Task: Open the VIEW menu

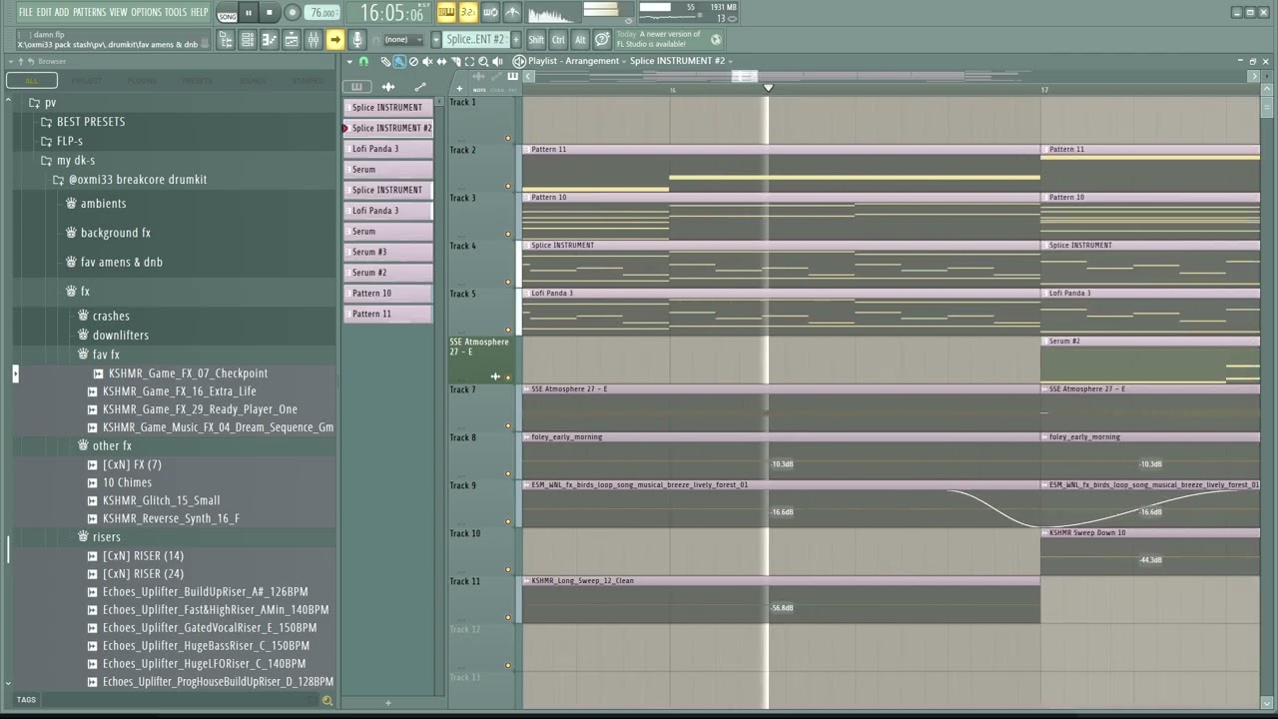Action: (x=118, y=12)
